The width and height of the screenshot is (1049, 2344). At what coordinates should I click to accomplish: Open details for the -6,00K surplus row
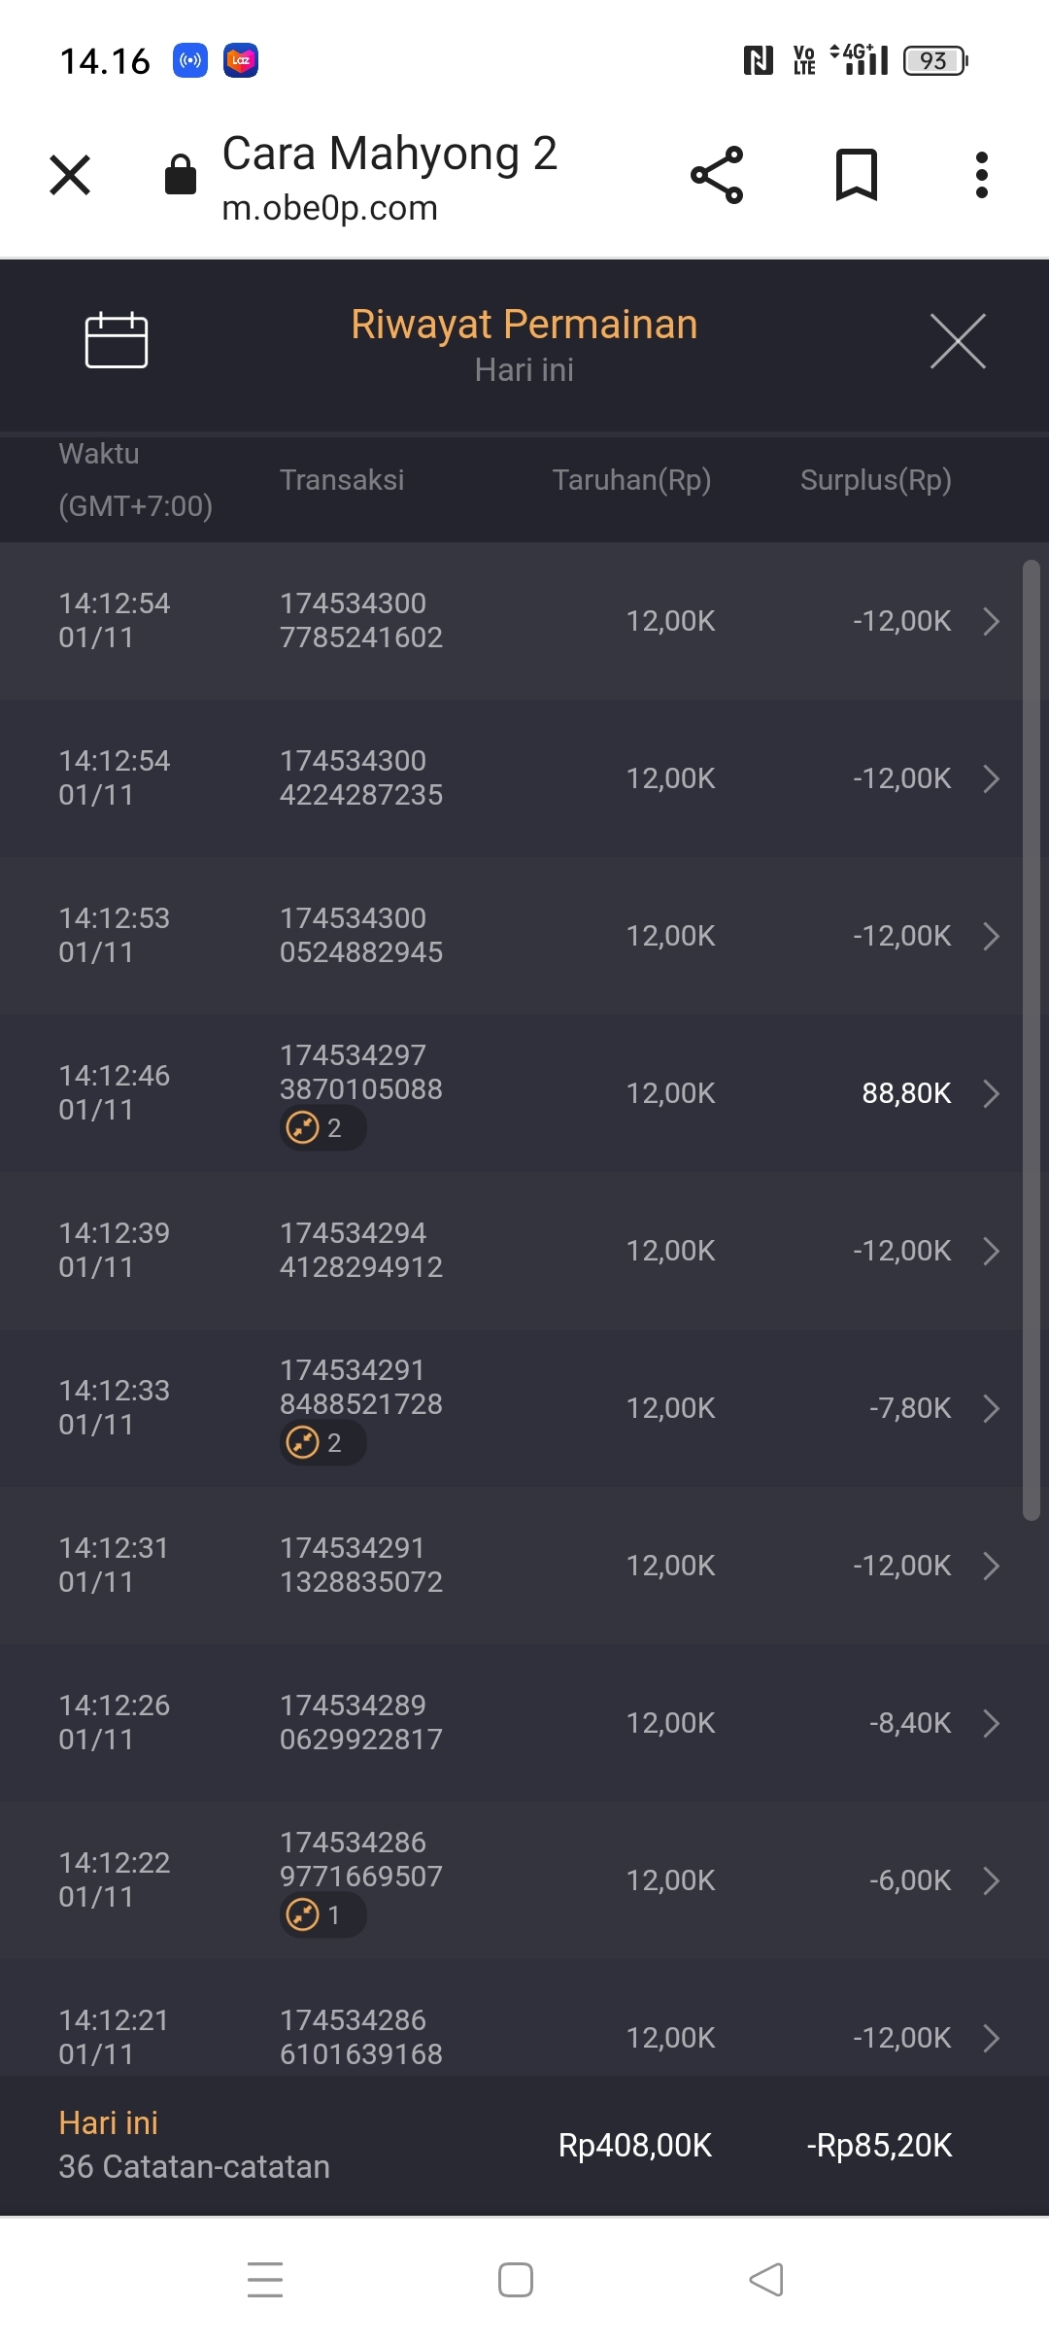[x=991, y=1880]
